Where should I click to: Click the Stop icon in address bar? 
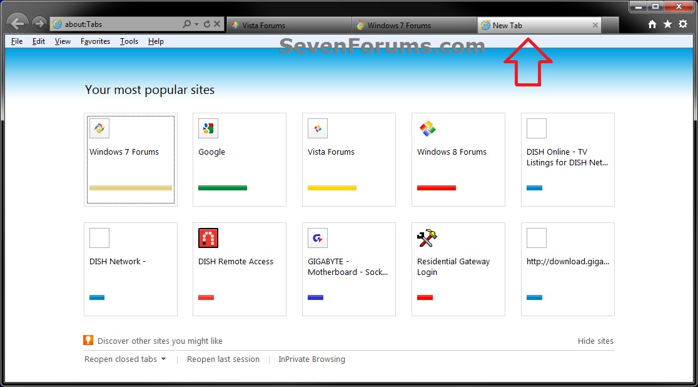tap(217, 24)
